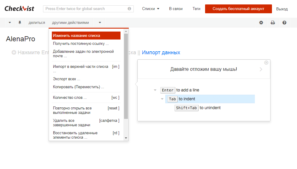Click the info icon in the search field
297x169 pixels.
tap(129, 9)
